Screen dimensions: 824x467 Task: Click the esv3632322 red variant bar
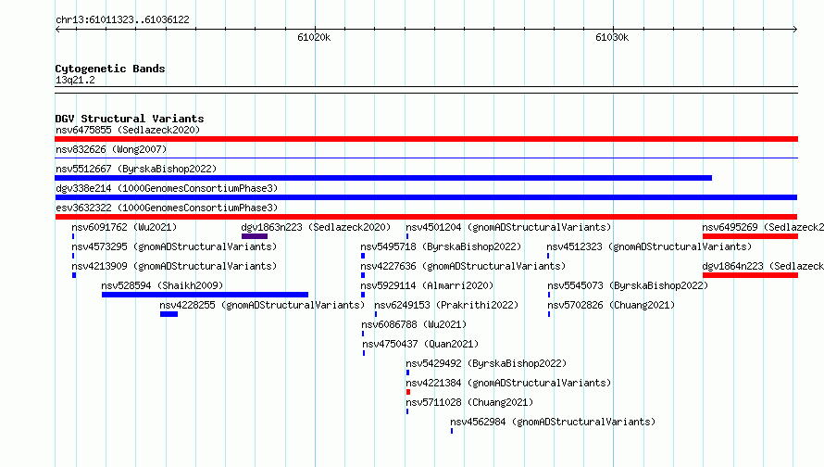[x=426, y=217]
